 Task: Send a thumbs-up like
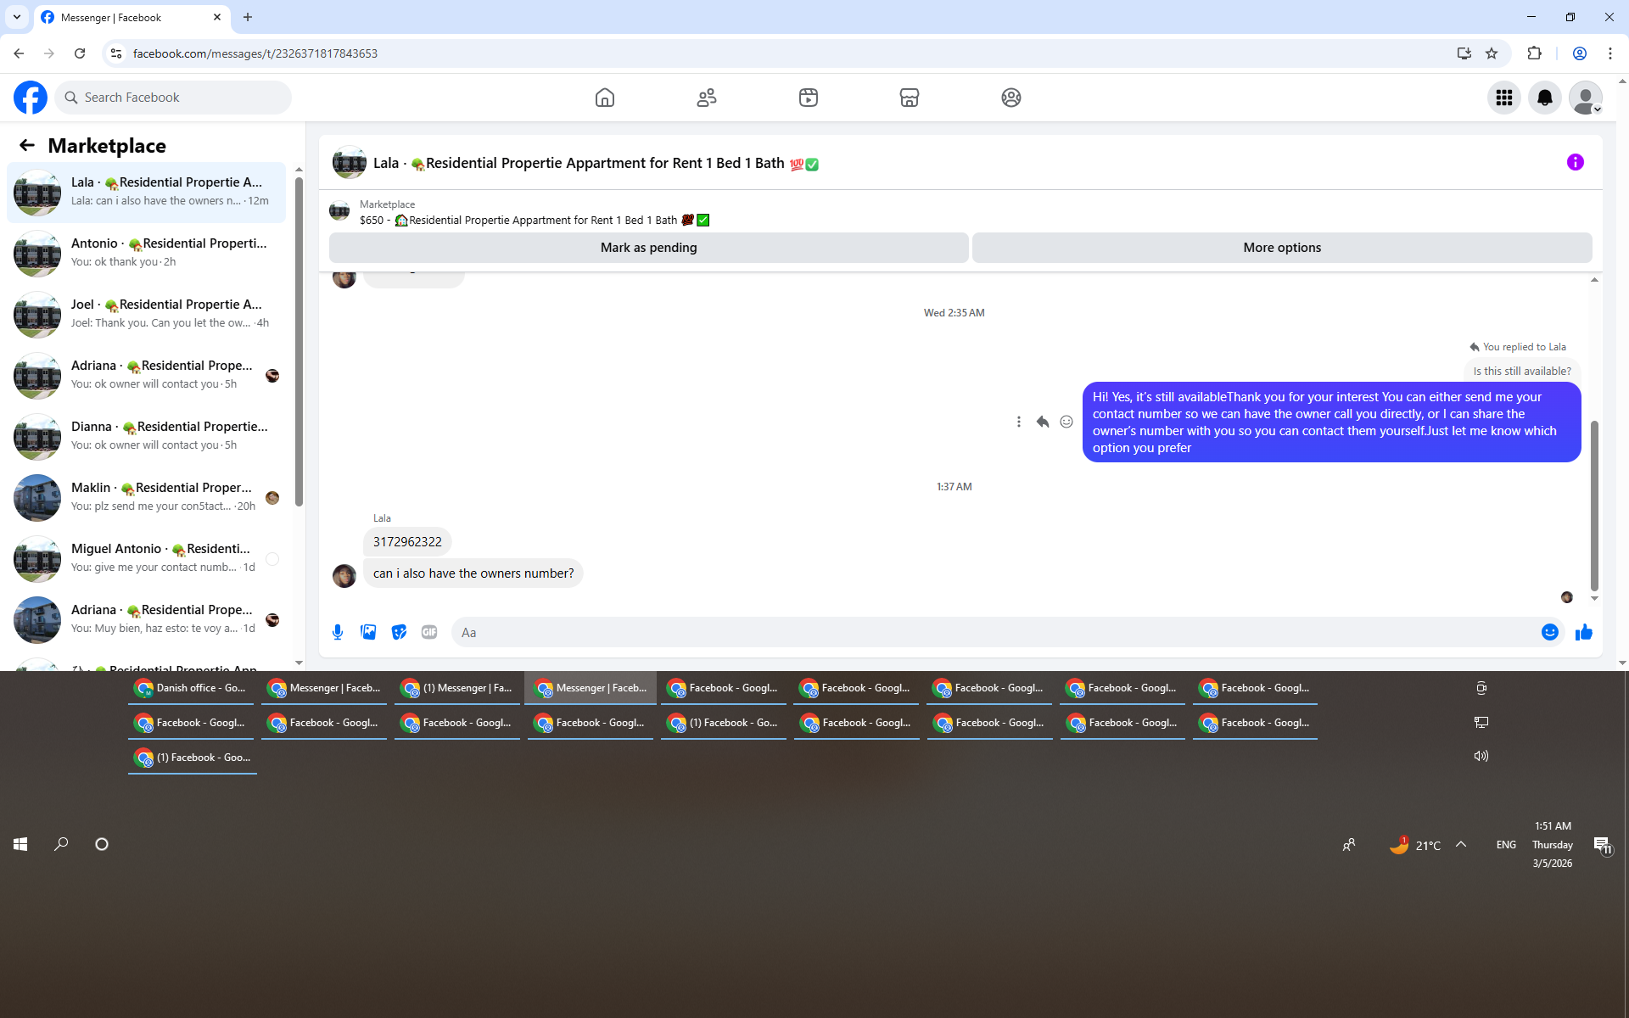click(1584, 632)
